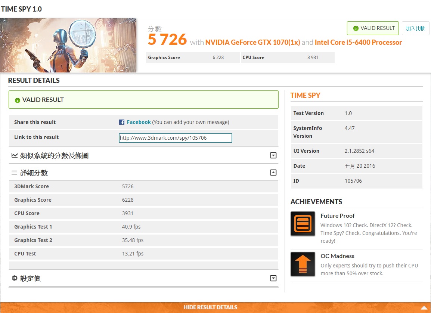Click the OC Madness arrow icon
The width and height of the screenshot is (431, 313).
coord(303,264)
